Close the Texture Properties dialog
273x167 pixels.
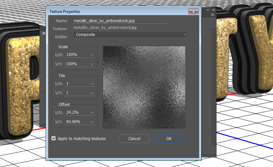click(193, 12)
